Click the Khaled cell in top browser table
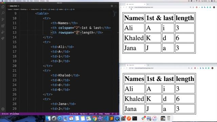 pyautogui.click(x=134, y=38)
